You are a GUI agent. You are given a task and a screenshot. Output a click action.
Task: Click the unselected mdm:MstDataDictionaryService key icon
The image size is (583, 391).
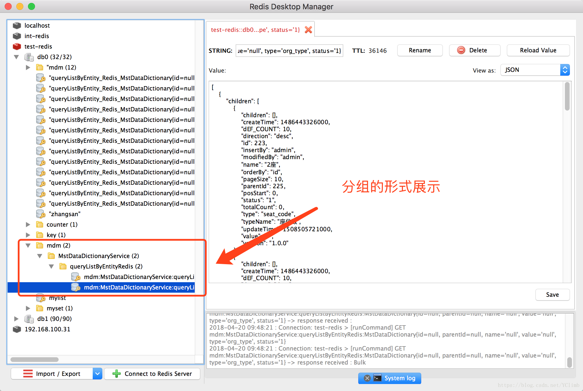(x=76, y=277)
